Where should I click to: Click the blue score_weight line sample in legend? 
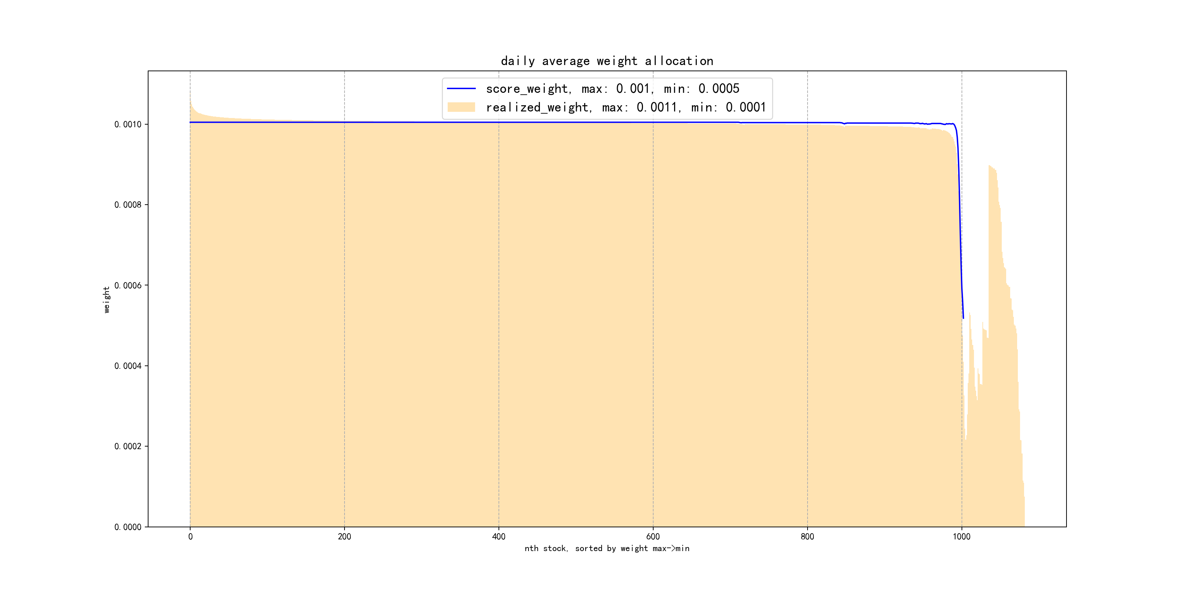[461, 88]
